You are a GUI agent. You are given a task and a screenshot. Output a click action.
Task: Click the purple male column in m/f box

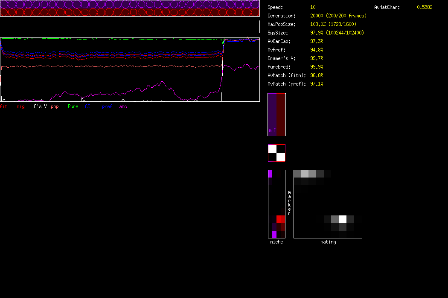pyautogui.click(x=272, y=114)
